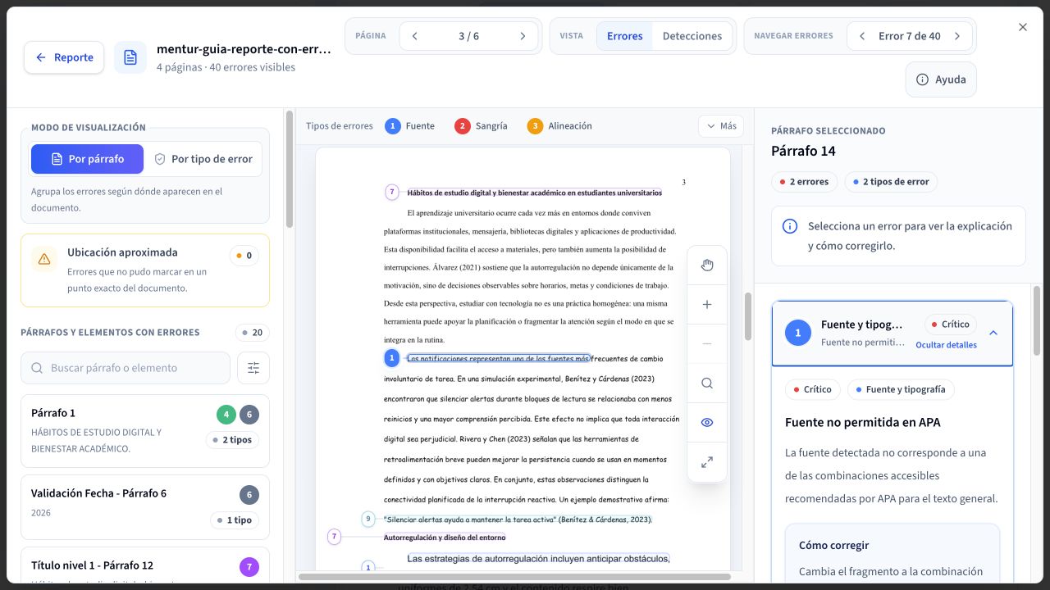Click the magnifier search tool
The height and width of the screenshot is (590, 1050).
point(707,383)
